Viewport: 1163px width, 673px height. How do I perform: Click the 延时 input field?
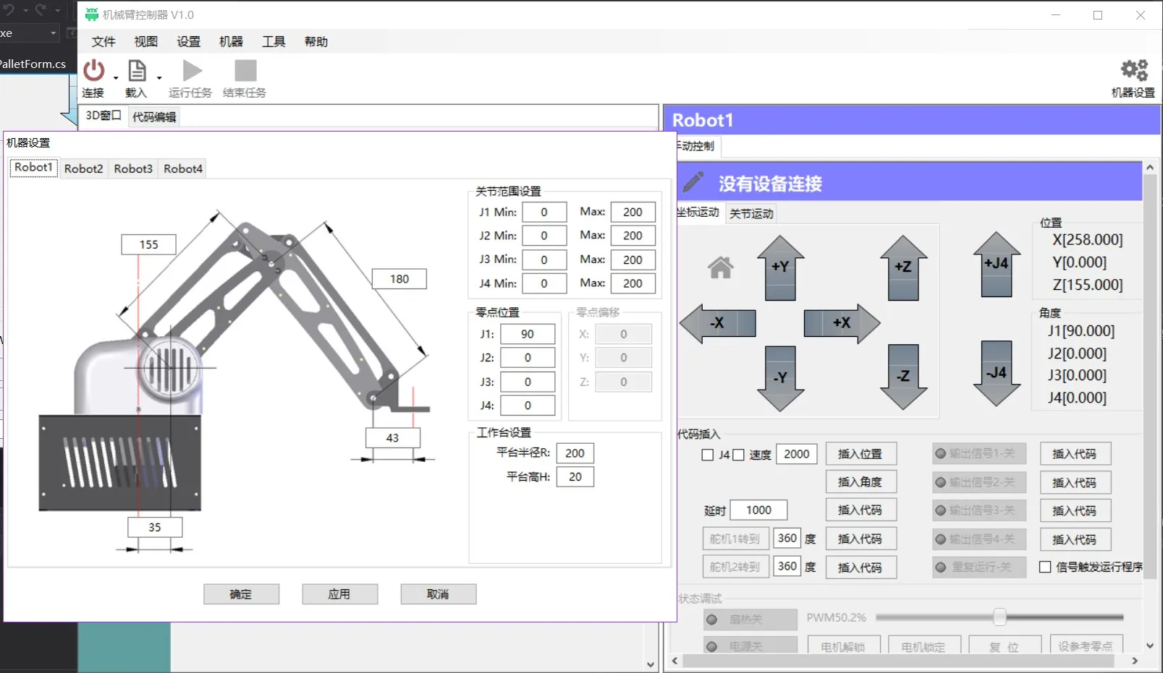[x=758, y=510]
